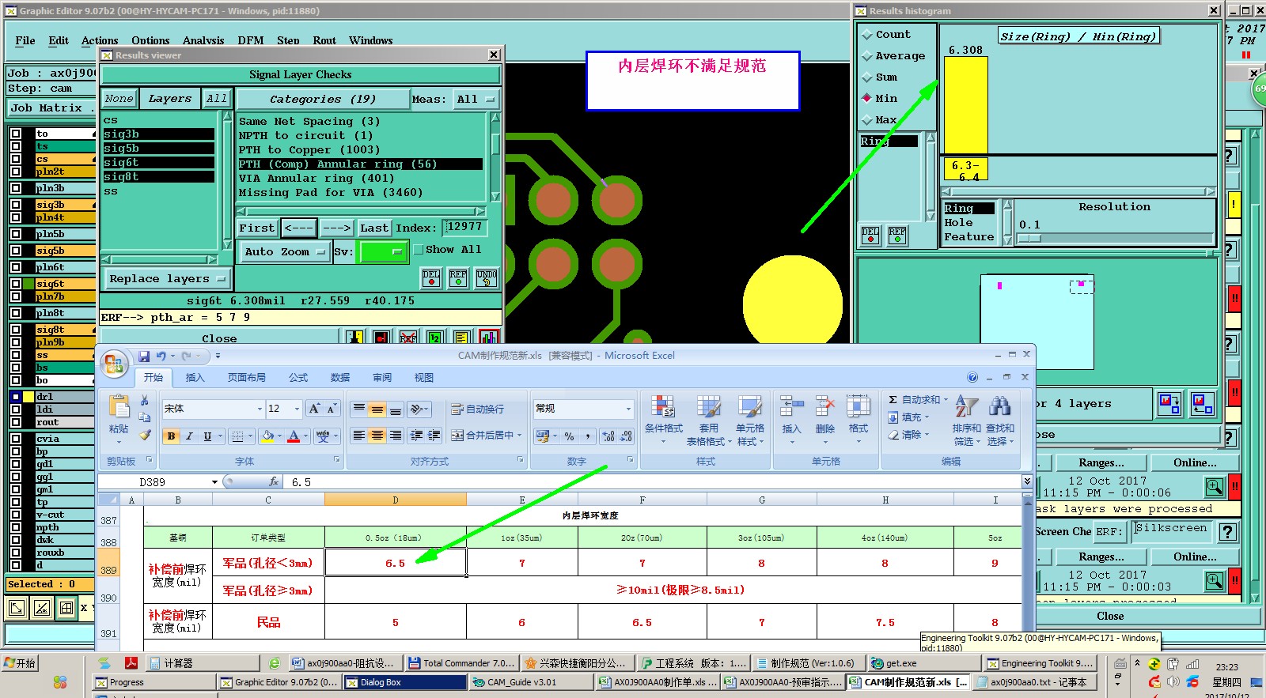
Task: Click the UNDO icon in Results viewer
Action: (x=487, y=277)
